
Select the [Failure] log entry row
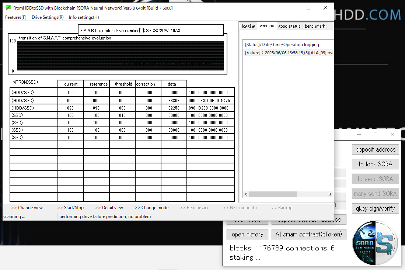coord(288,53)
